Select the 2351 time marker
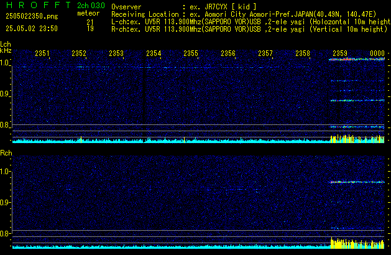This screenshot has width=391, height=255. tap(42, 53)
